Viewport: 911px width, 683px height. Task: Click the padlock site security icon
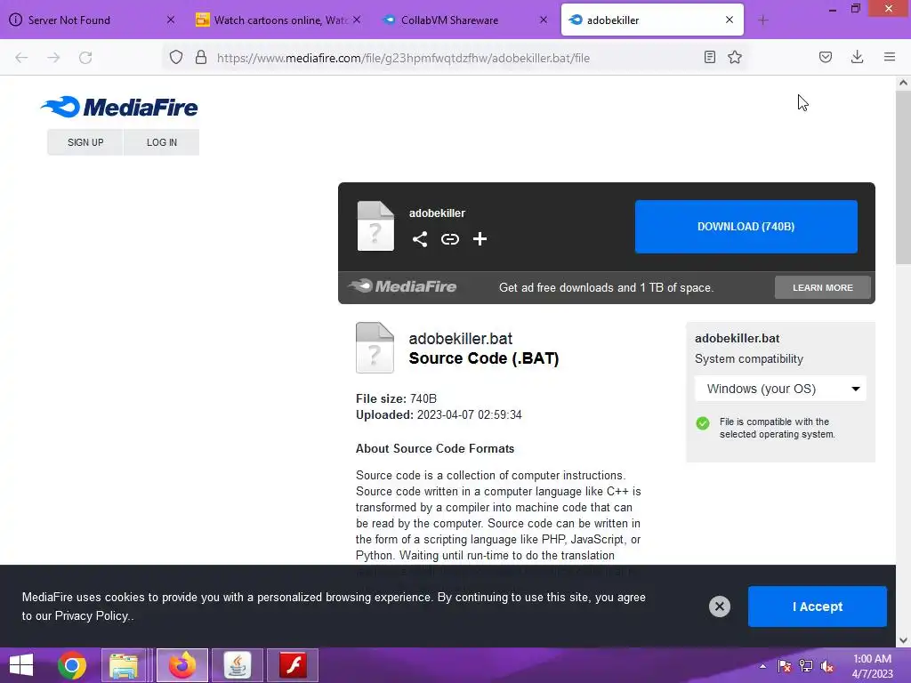click(201, 58)
